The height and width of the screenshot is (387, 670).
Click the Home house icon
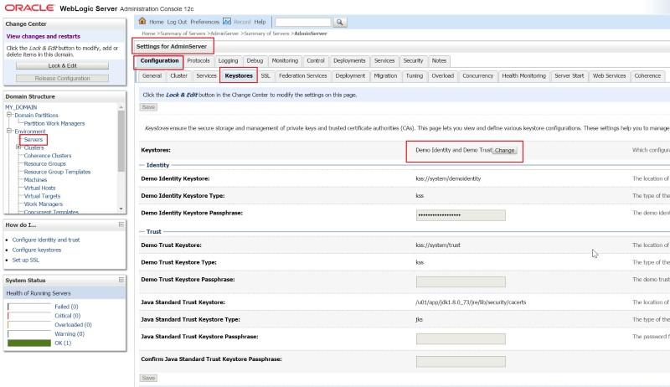pyautogui.click(x=142, y=21)
